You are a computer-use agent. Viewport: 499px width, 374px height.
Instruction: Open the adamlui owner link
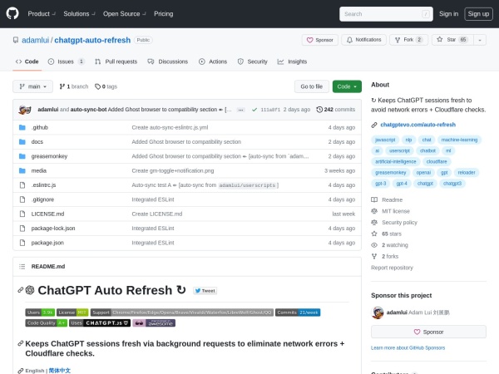pos(35,40)
